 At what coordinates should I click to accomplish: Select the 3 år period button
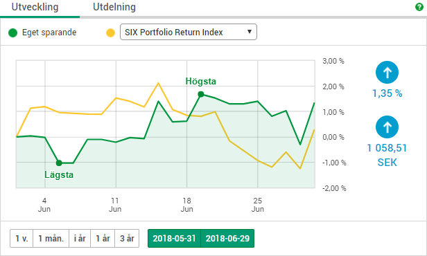(127, 238)
